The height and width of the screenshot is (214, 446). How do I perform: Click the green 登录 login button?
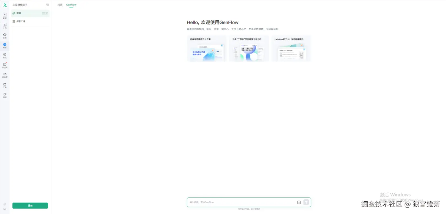(30, 205)
